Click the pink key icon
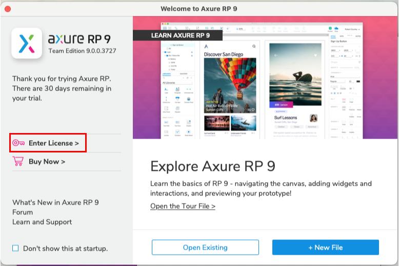Viewport: 399px width, 266px height. pos(19,143)
